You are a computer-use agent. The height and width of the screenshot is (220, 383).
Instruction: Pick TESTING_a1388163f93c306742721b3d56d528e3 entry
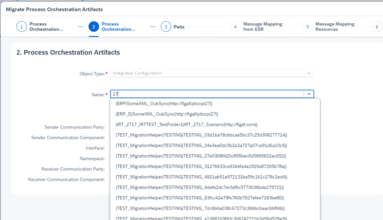(215, 217)
